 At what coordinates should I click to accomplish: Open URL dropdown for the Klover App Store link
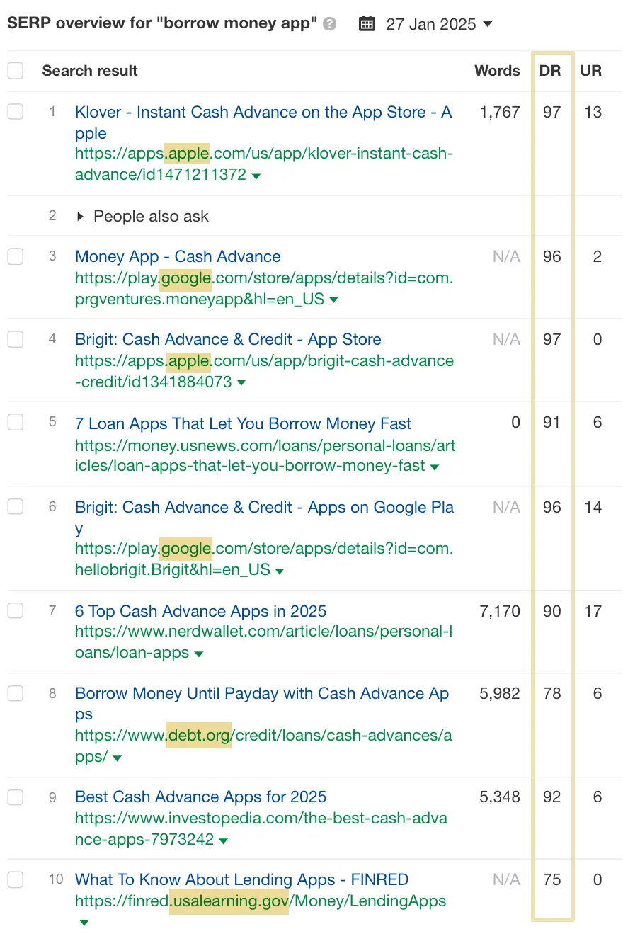[256, 176]
